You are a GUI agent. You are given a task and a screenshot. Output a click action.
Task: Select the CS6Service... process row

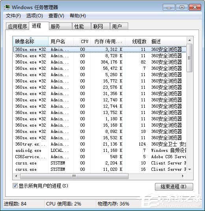[x=100, y=157]
